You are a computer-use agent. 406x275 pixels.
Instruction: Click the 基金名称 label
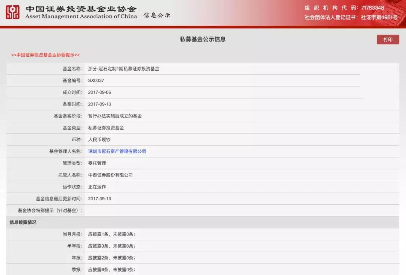[72, 68]
